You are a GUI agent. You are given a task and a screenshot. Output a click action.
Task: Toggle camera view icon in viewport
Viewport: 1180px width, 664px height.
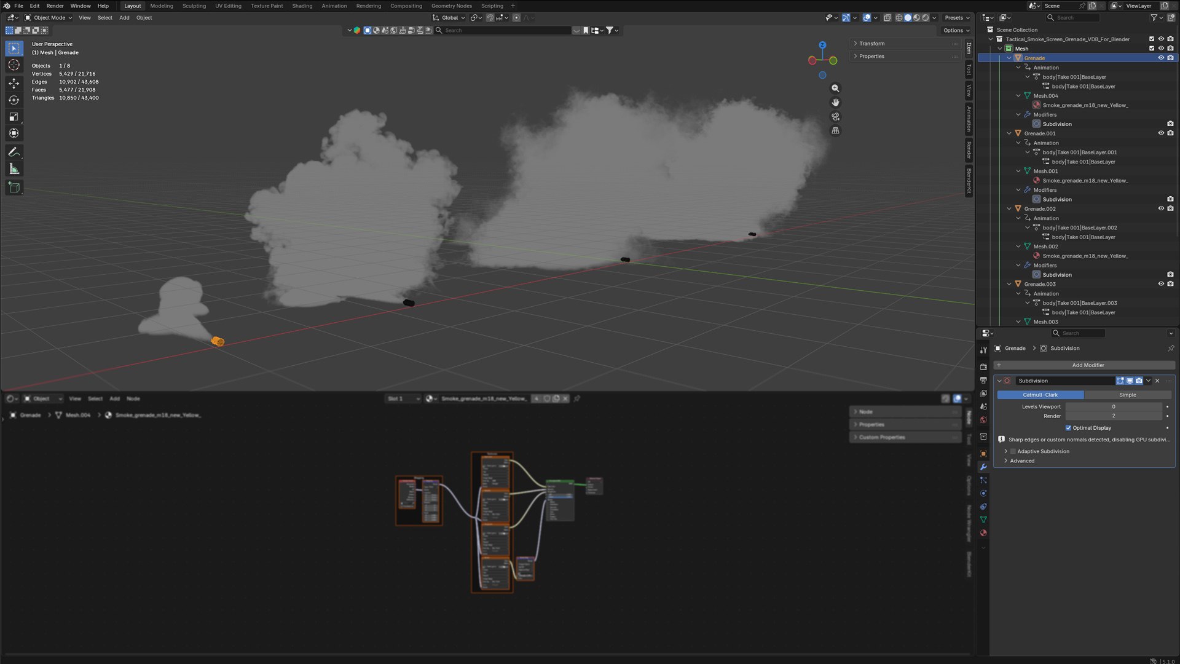point(835,117)
